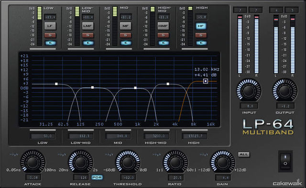The image size is (306, 188).
Task: Click the LOW-MID band node on graph
Action: 92,88
